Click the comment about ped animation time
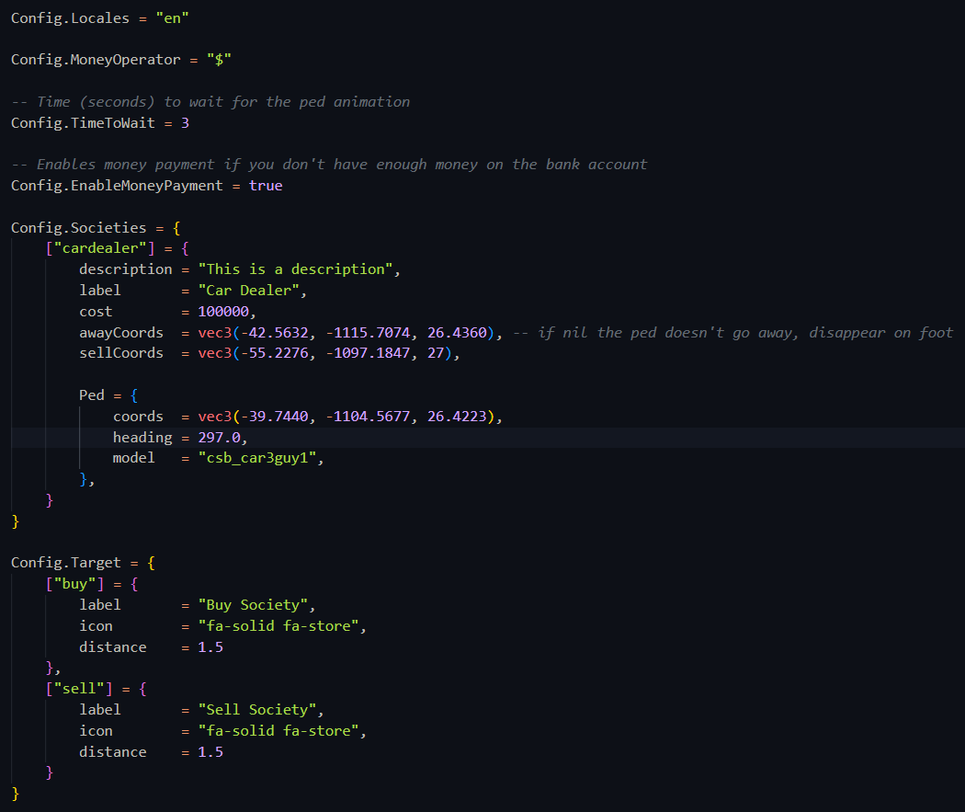Image resolution: width=965 pixels, height=812 pixels. [210, 102]
